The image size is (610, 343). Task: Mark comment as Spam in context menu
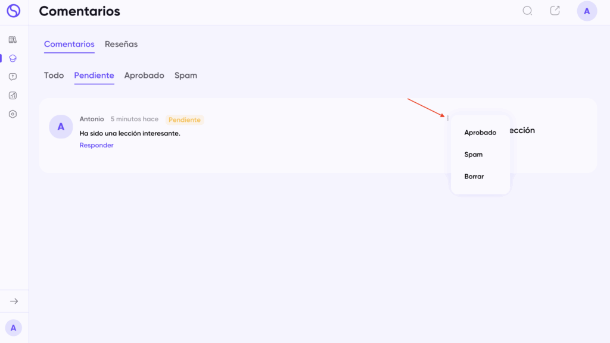pos(474,155)
